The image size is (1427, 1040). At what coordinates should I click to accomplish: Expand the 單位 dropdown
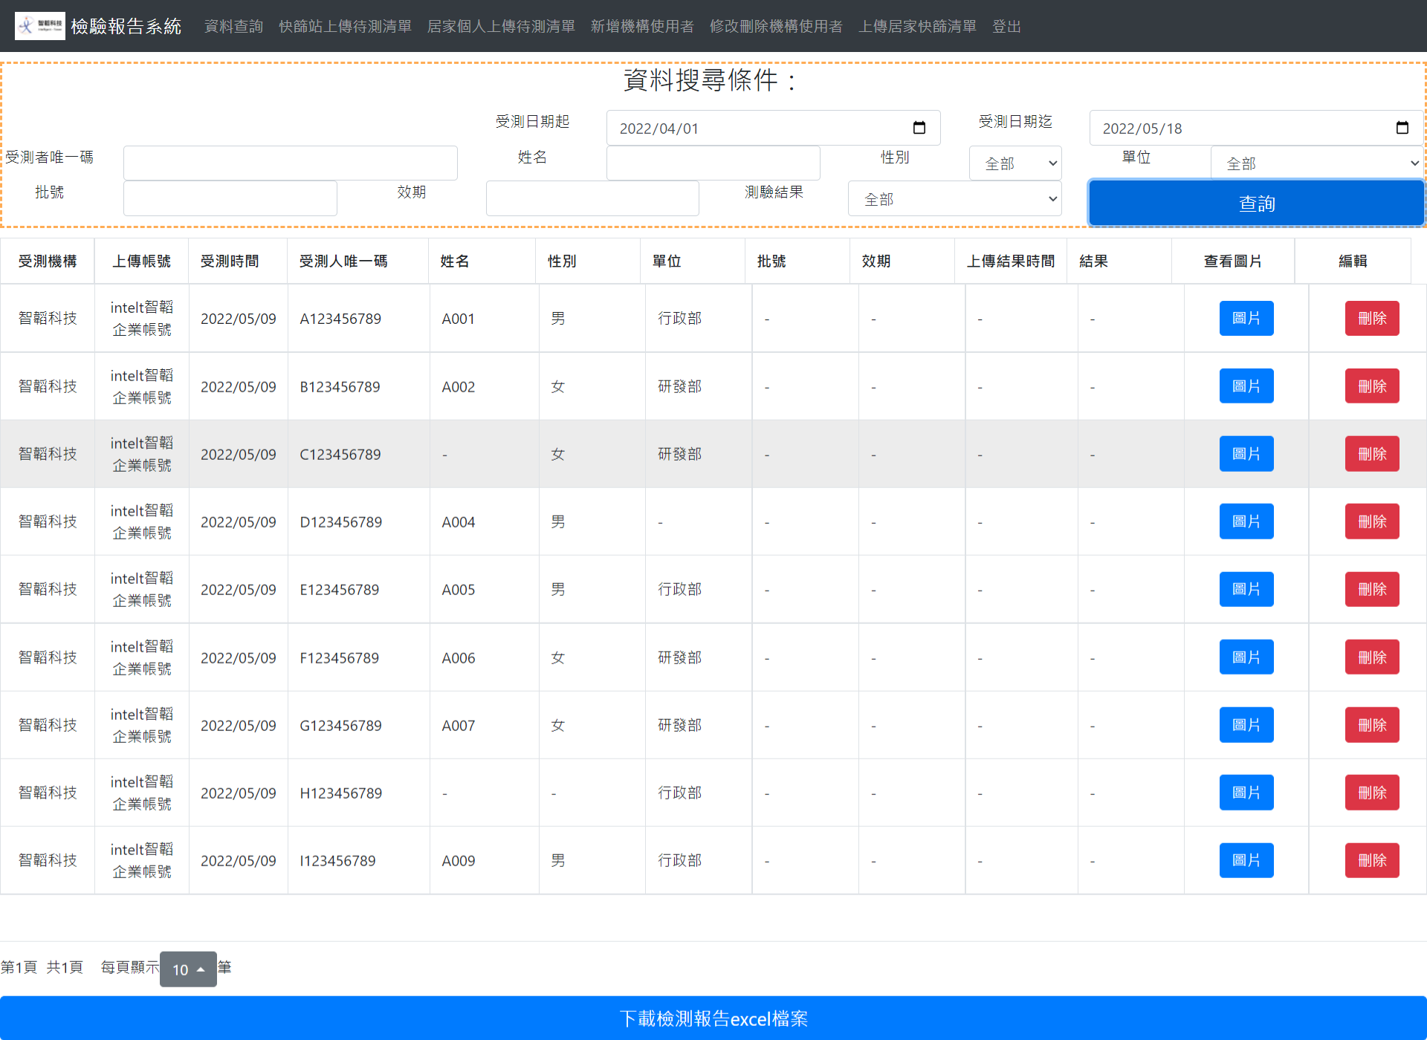click(1318, 163)
